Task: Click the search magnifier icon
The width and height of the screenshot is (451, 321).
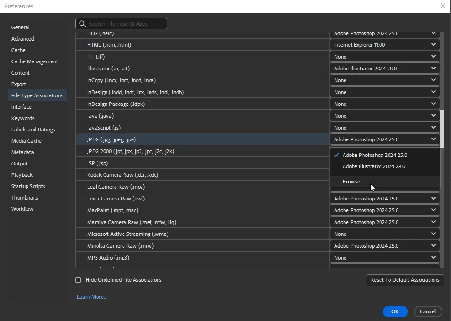Action: tap(82, 24)
